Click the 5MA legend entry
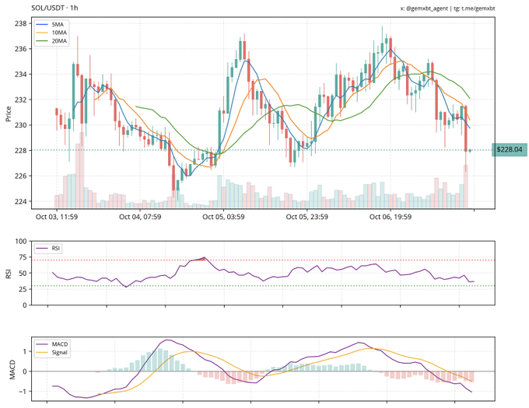The image size is (529, 408). (x=57, y=26)
